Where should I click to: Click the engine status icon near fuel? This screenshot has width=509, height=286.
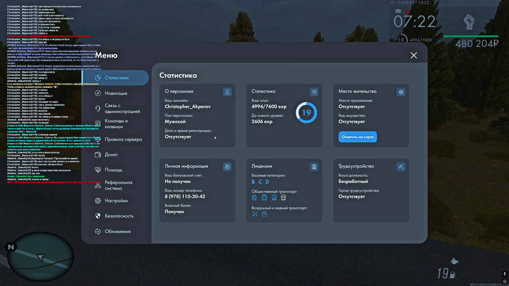[x=455, y=261]
